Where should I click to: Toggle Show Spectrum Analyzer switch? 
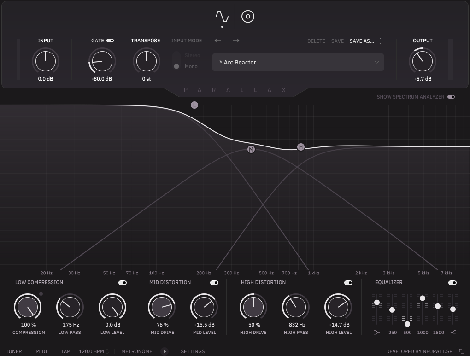(451, 97)
